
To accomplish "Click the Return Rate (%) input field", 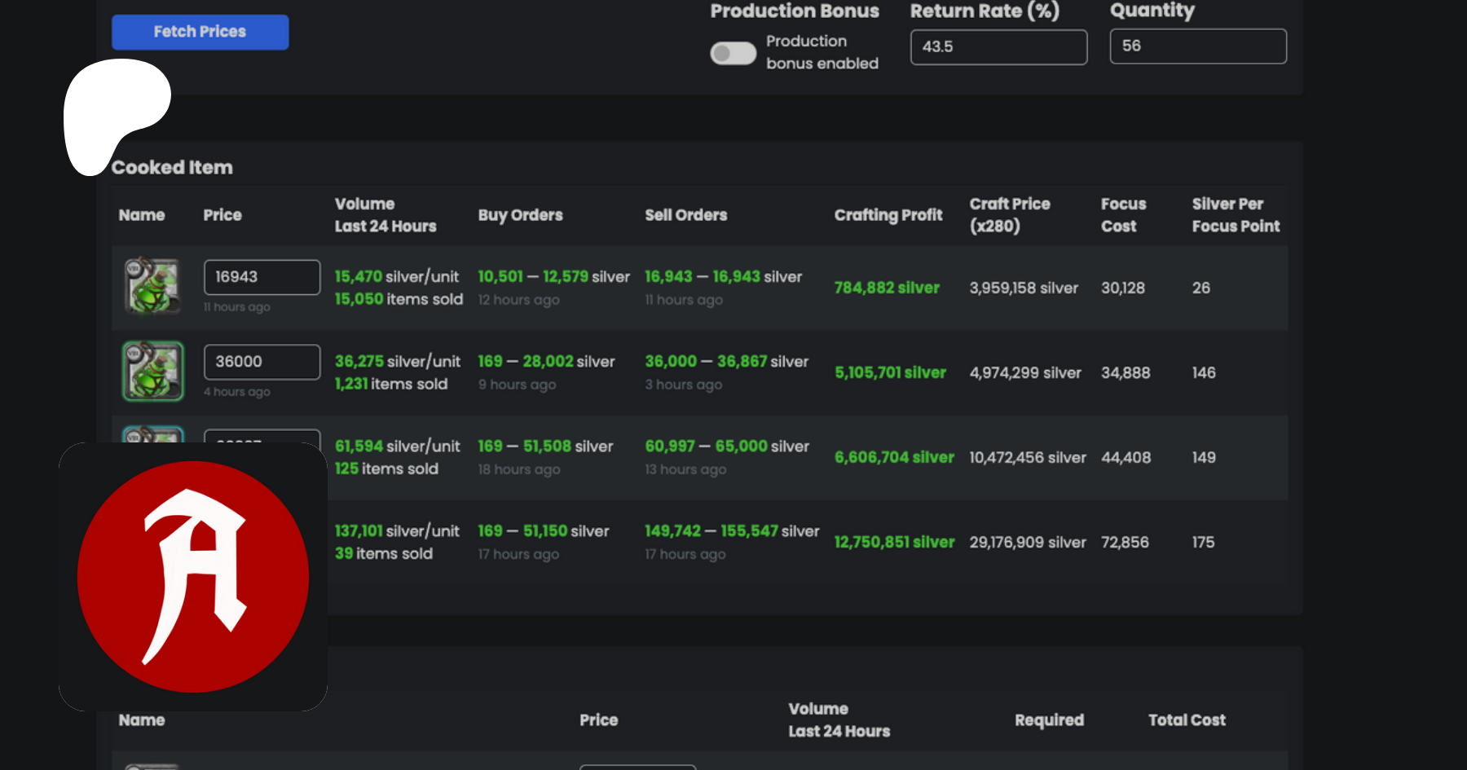I will tap(998, 47).
